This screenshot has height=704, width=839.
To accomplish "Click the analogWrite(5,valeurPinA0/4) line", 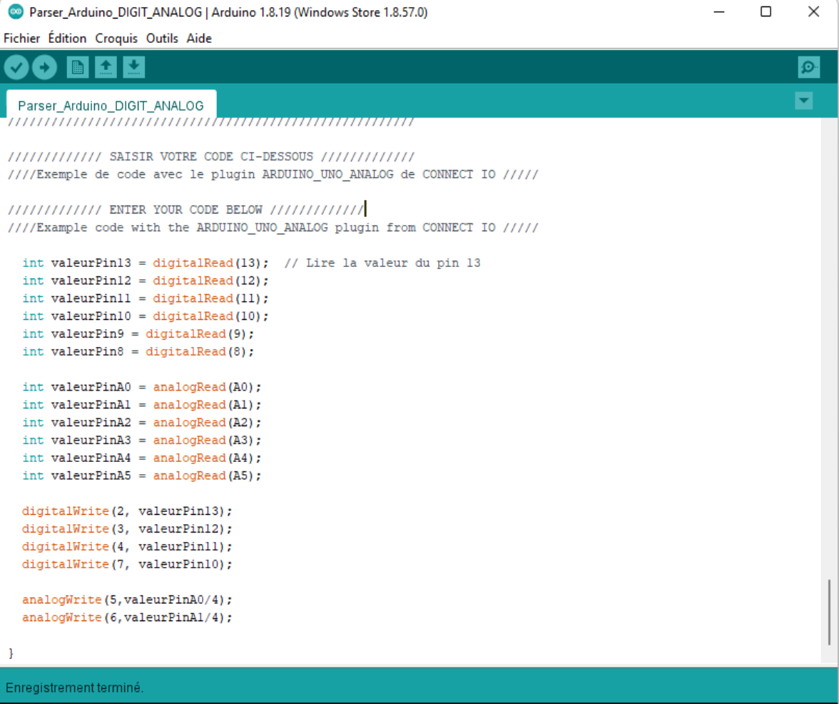I will [127, 600].
